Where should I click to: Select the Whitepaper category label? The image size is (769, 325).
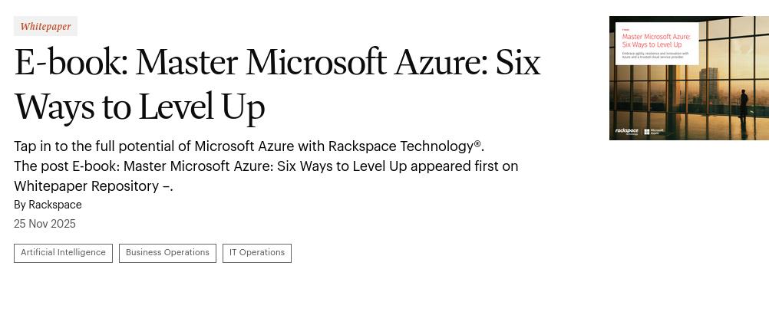tap(45, 26)
